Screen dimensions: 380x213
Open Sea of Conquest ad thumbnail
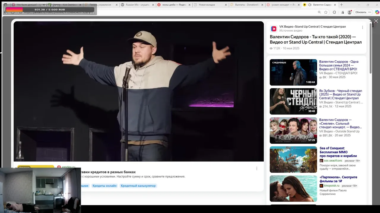coord(293,159)
